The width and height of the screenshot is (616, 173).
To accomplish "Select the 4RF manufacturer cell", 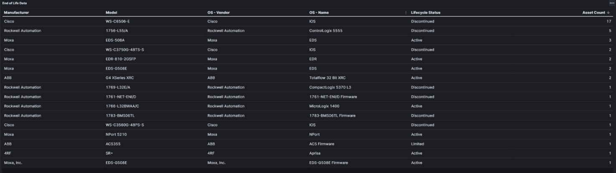I will coord(8,153).
